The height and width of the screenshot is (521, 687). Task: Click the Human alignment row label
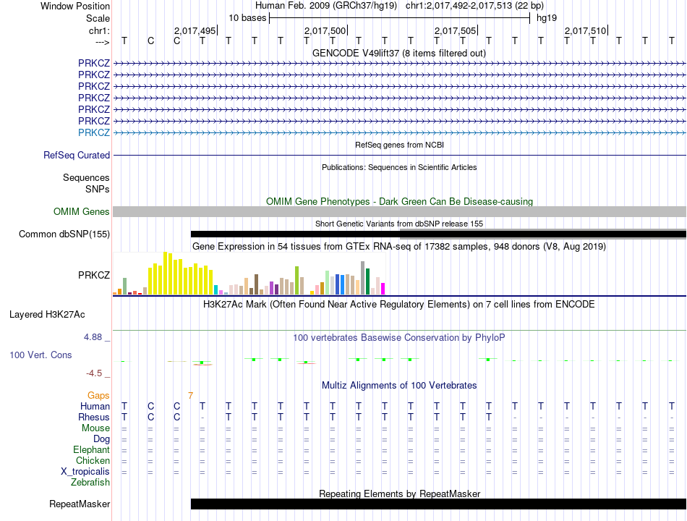click(95, 406)
